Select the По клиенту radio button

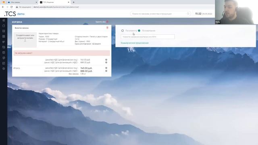point(123,31)
